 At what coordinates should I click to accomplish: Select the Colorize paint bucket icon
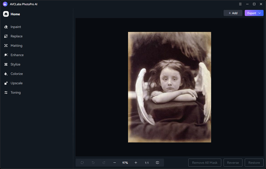[6, 74]
